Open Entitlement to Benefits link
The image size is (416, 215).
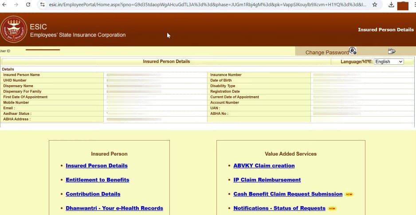[97, 180]
